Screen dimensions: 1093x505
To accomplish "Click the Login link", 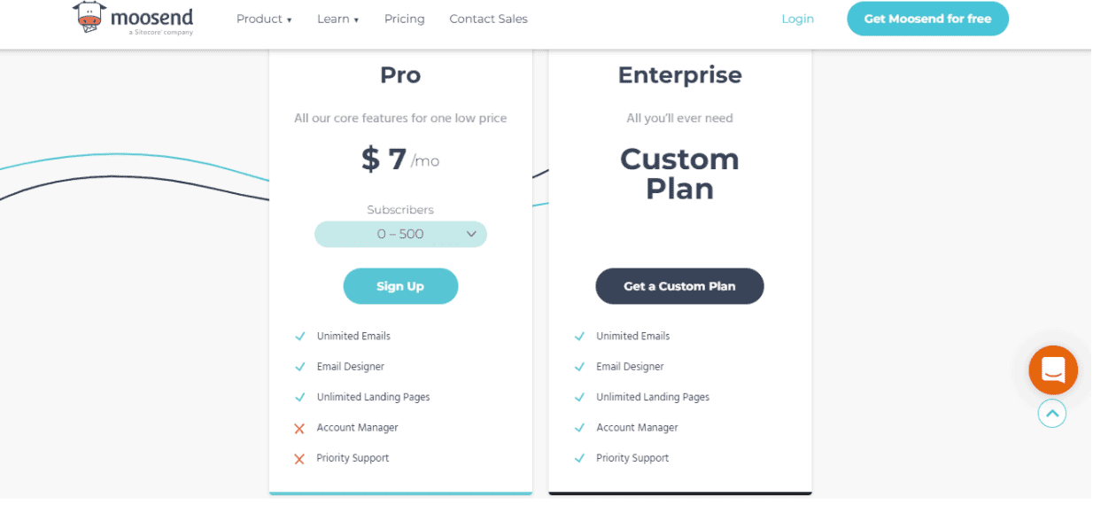I will point(797,19).
